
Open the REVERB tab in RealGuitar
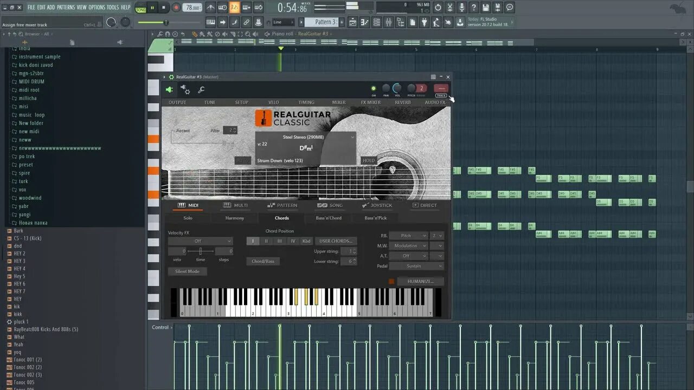(403, 102)
